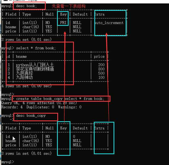Select the price value 800

click(x=101, y=69)
